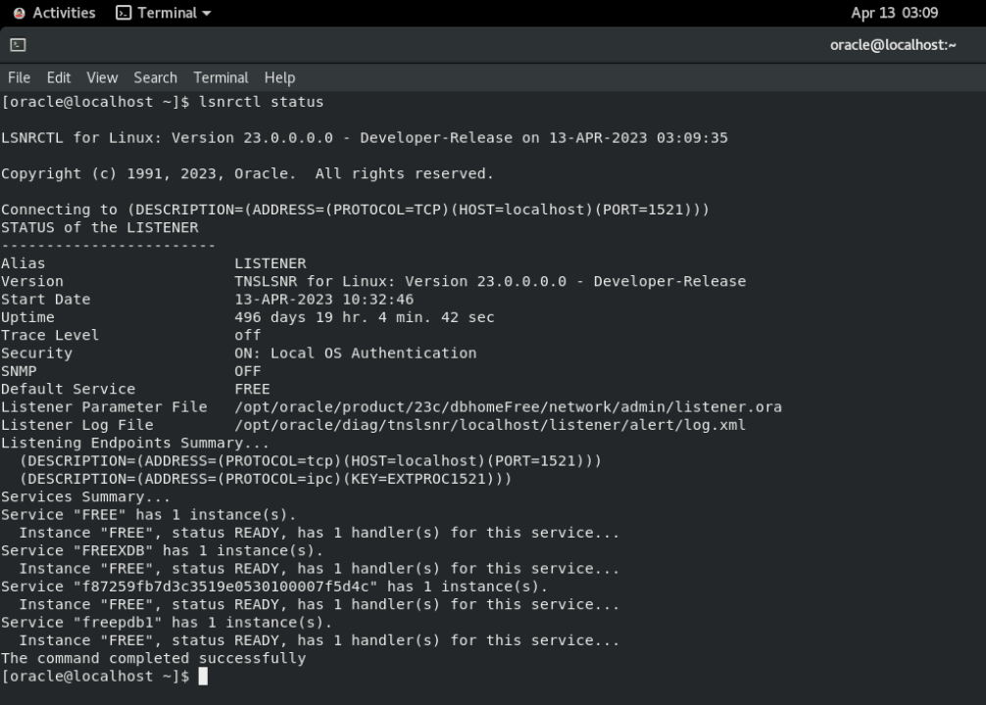Open the Activities overview
This screenshot has height=705, width=986.
(54, 13)
